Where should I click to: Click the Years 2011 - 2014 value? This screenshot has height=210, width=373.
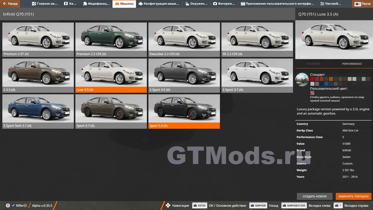(350, 177)
